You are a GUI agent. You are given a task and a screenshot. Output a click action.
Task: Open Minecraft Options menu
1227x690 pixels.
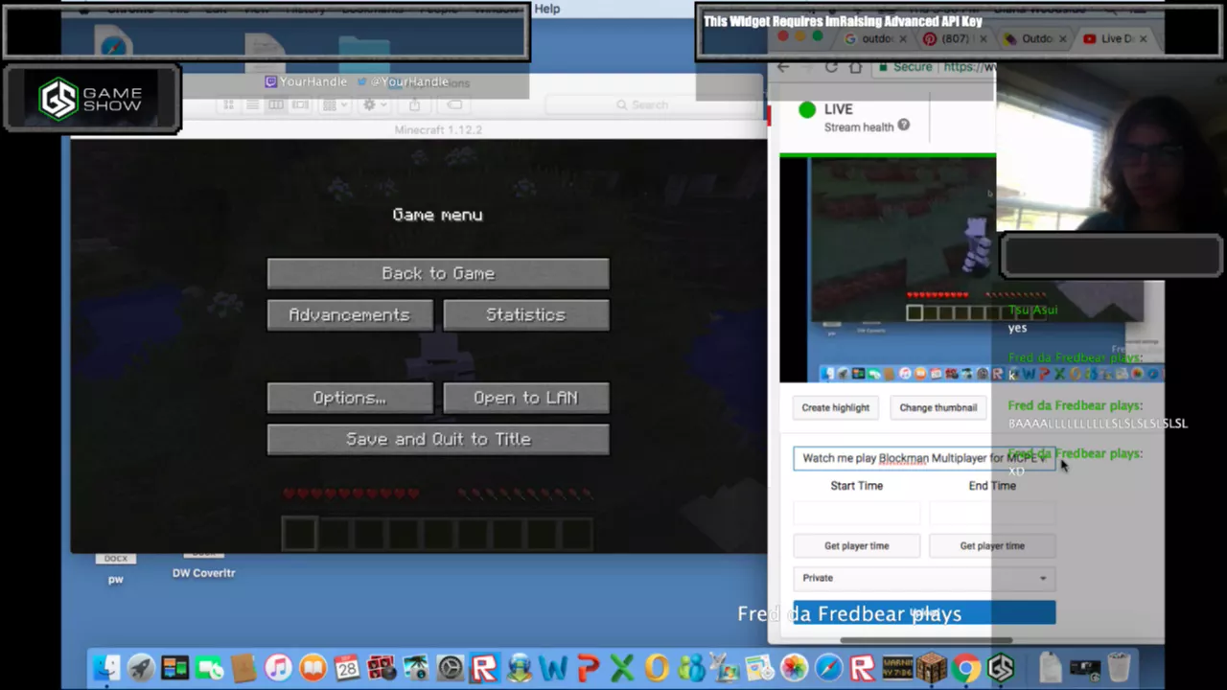pyautogui.click(x=350, y=398)
